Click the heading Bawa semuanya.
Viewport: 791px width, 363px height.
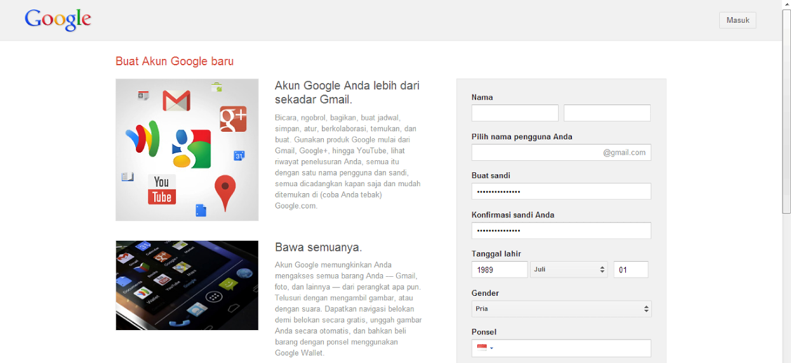319,247
